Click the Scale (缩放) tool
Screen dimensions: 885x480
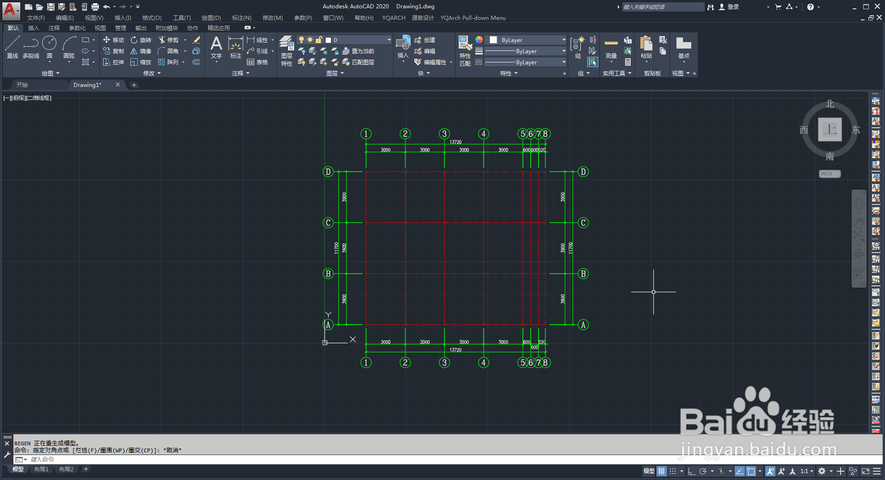pyautogui.click(x=141, y=62)
